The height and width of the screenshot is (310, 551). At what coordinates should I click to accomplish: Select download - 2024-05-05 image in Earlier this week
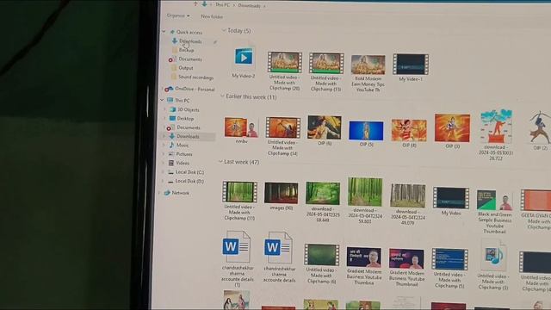(496, 127)
